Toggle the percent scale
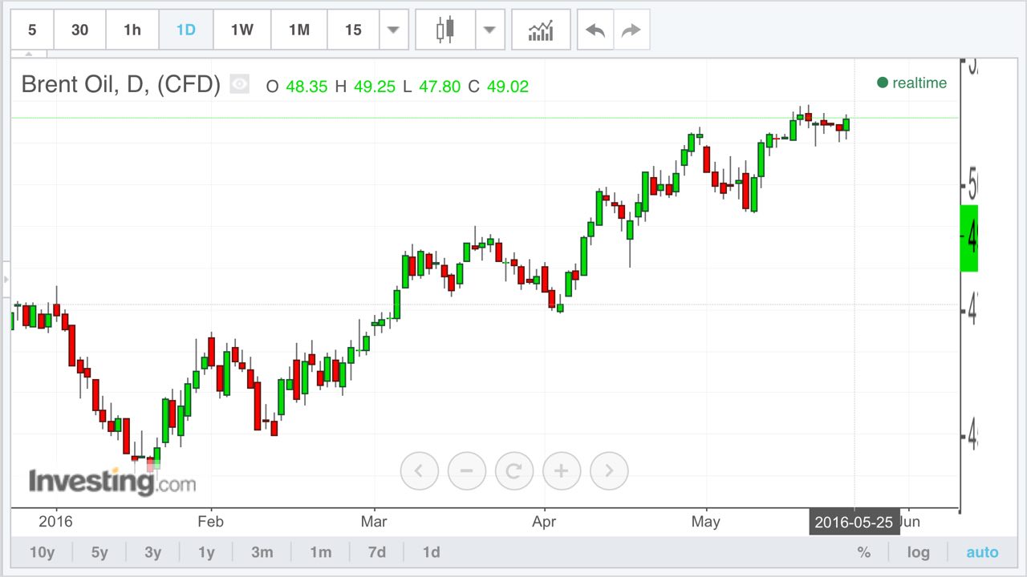 click(x=863, y=552)
